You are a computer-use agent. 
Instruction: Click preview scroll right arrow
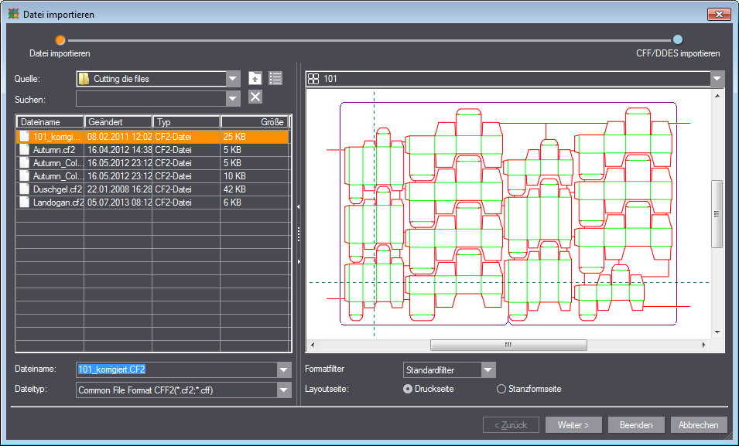pyautogui.click(x=704, y=346)
